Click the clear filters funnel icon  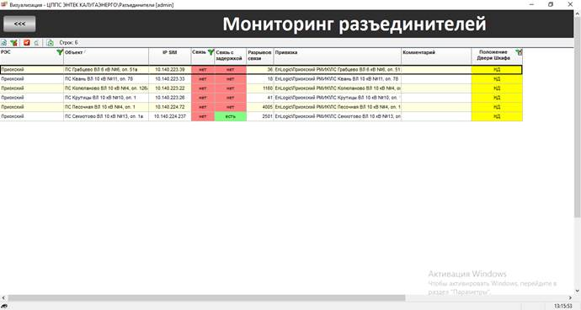point(13,43)
